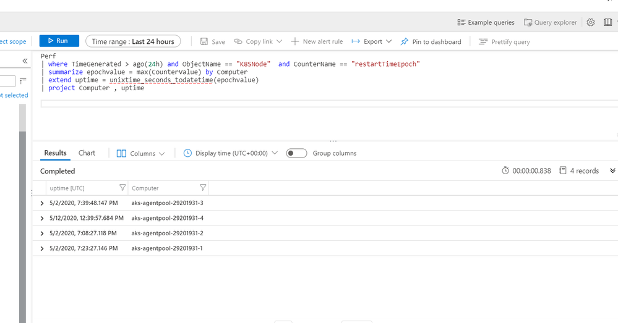The height and width of the screenshot is (323, 618).
Task: Click the sidebar vertical scrollbar
Action: (22, 213)
